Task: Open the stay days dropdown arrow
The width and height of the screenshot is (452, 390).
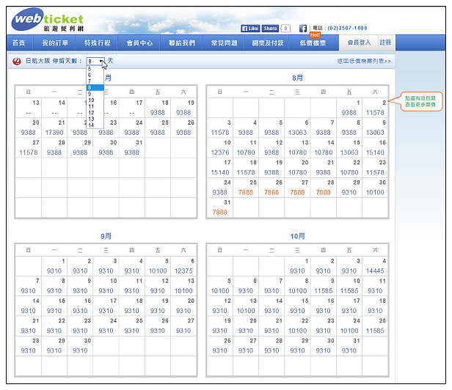Action: pyautogui.click(x=101, y=62)
